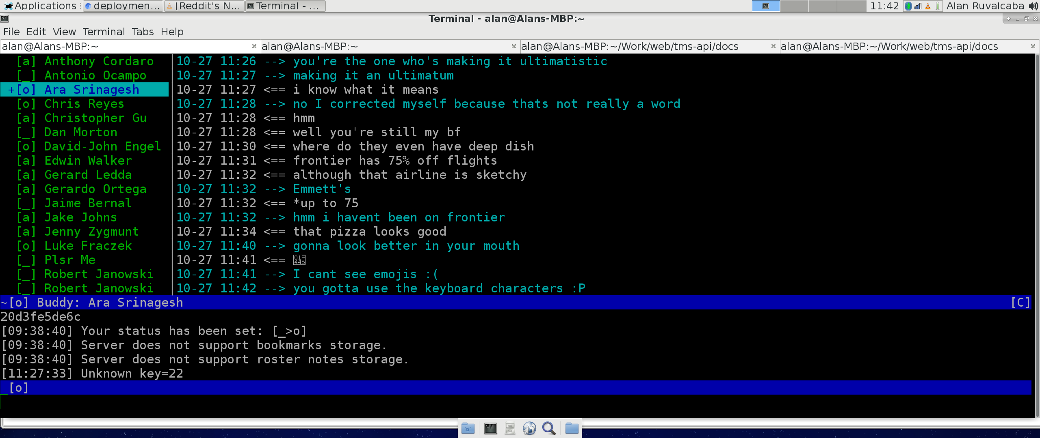Close the fourth terminal tab
The height and width of the screenshot is (438, 1040).
(x=1033, y=46)
